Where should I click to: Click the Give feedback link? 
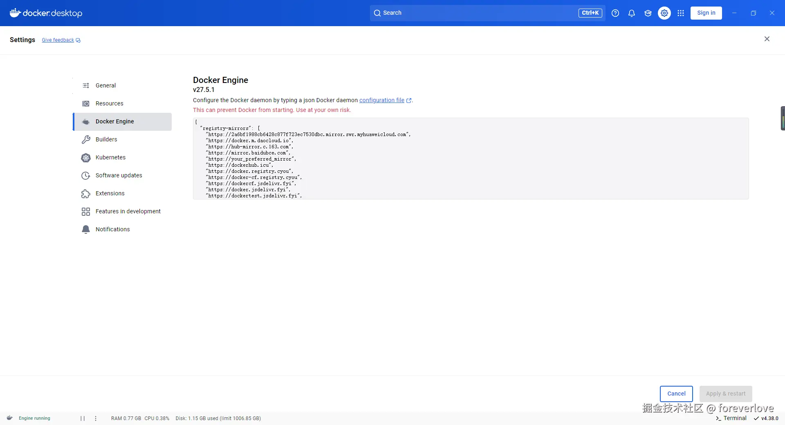[58, 40]
